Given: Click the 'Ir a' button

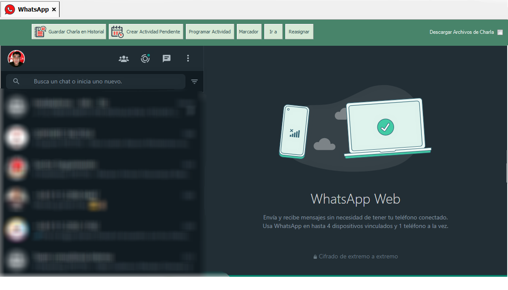Looking at the screenshot, I should tap(273, 32).
